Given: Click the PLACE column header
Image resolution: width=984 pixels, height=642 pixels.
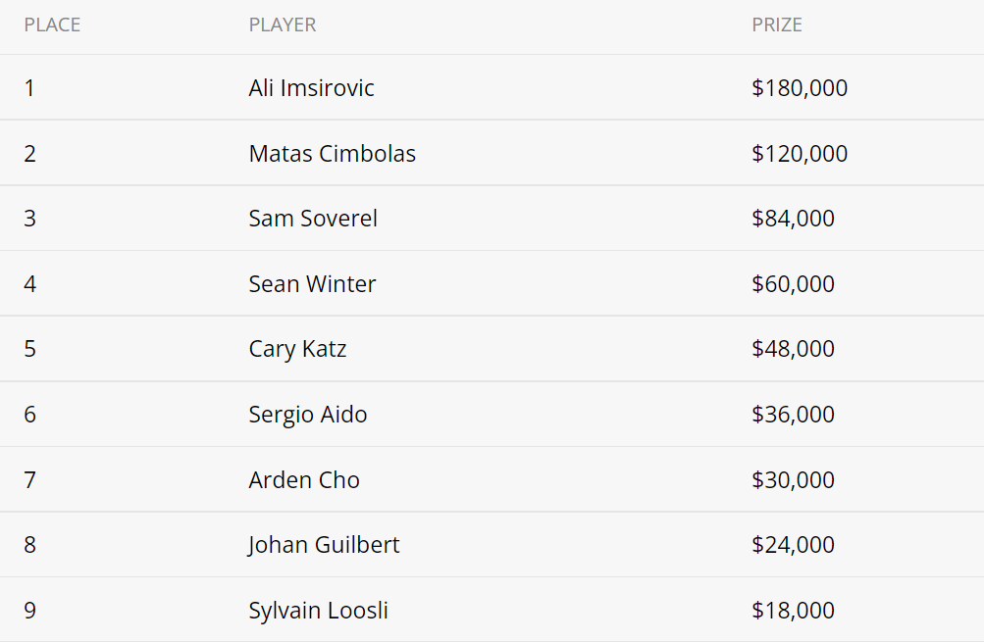Looking at the screenshot, I should (x=52, y=25).
